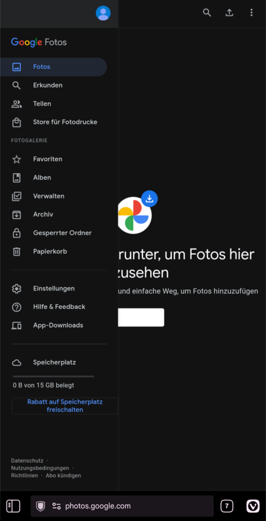The image size is (266, 521).
Task: Click the upload icon in header
Action: coord(229,12)
